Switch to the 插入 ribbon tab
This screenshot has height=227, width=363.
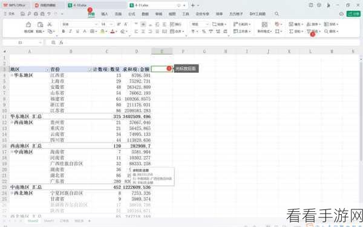click(105, 14)
